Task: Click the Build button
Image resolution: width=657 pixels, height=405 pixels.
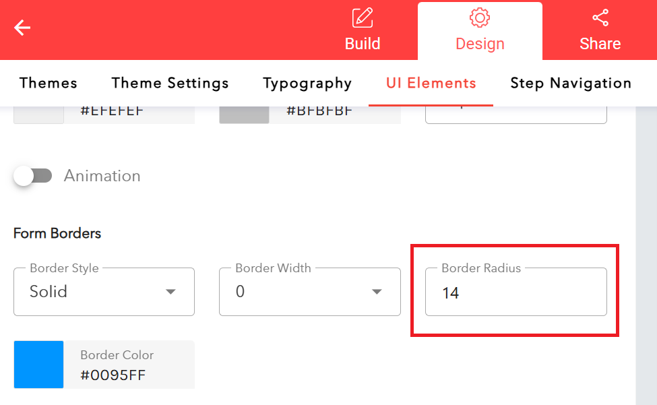Action: click(x=363, y=43)
